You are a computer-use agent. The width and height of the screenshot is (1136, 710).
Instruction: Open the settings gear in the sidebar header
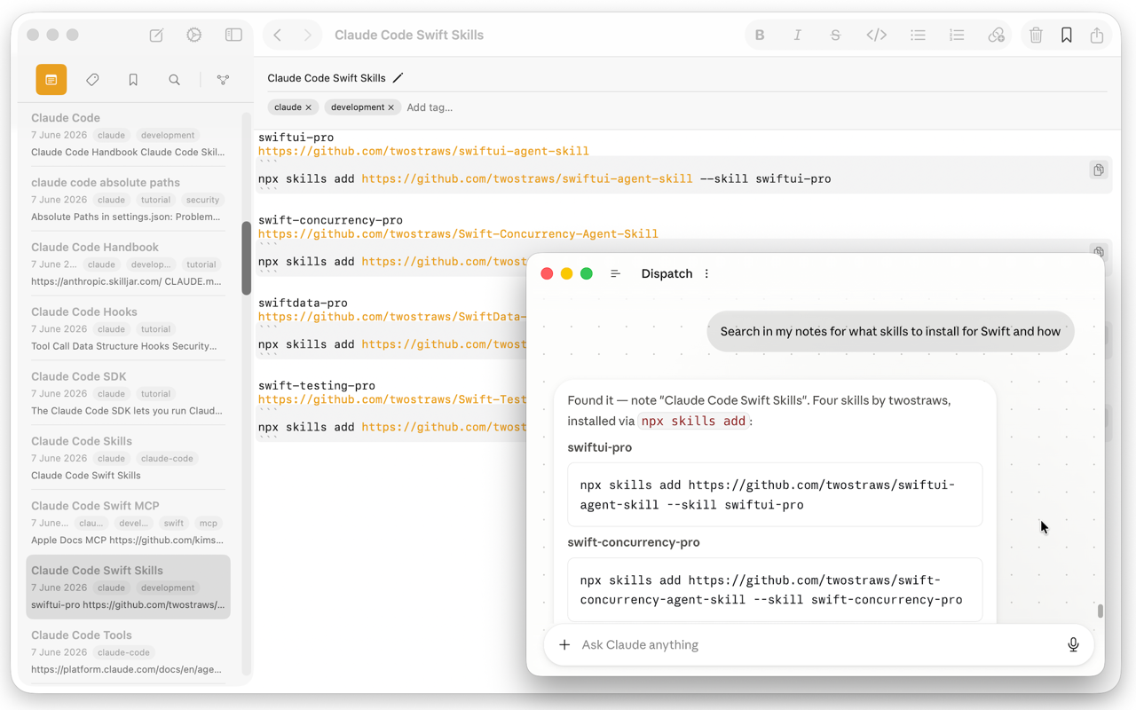[194, 35]
